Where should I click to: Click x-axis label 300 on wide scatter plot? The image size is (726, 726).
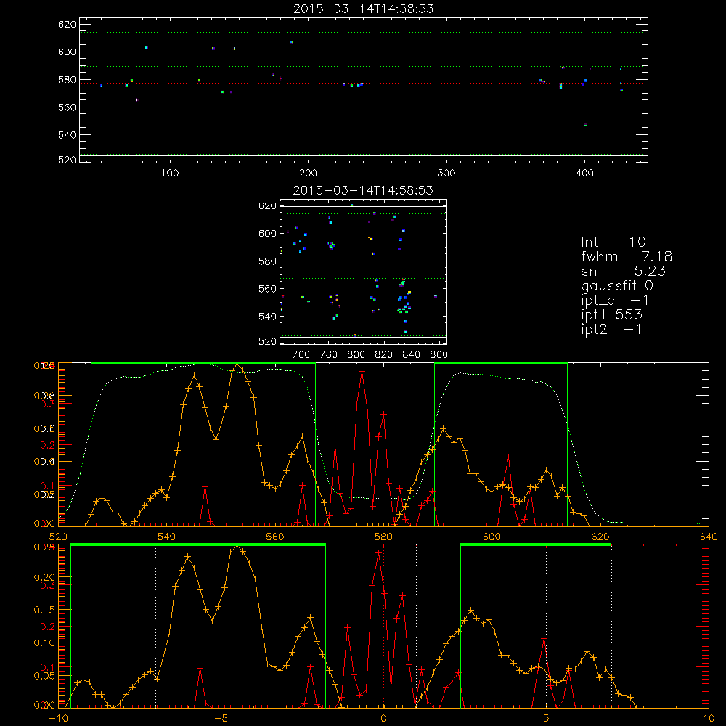[x=446, y=174]
